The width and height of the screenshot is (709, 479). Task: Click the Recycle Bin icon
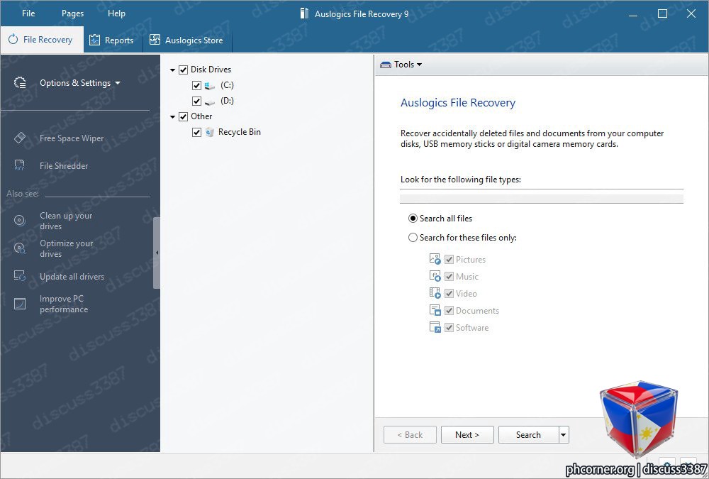pos(209,132)
